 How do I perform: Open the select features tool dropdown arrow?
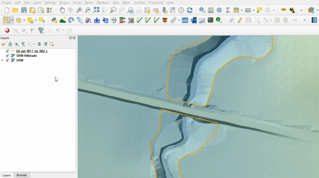[x=13, y=20]
